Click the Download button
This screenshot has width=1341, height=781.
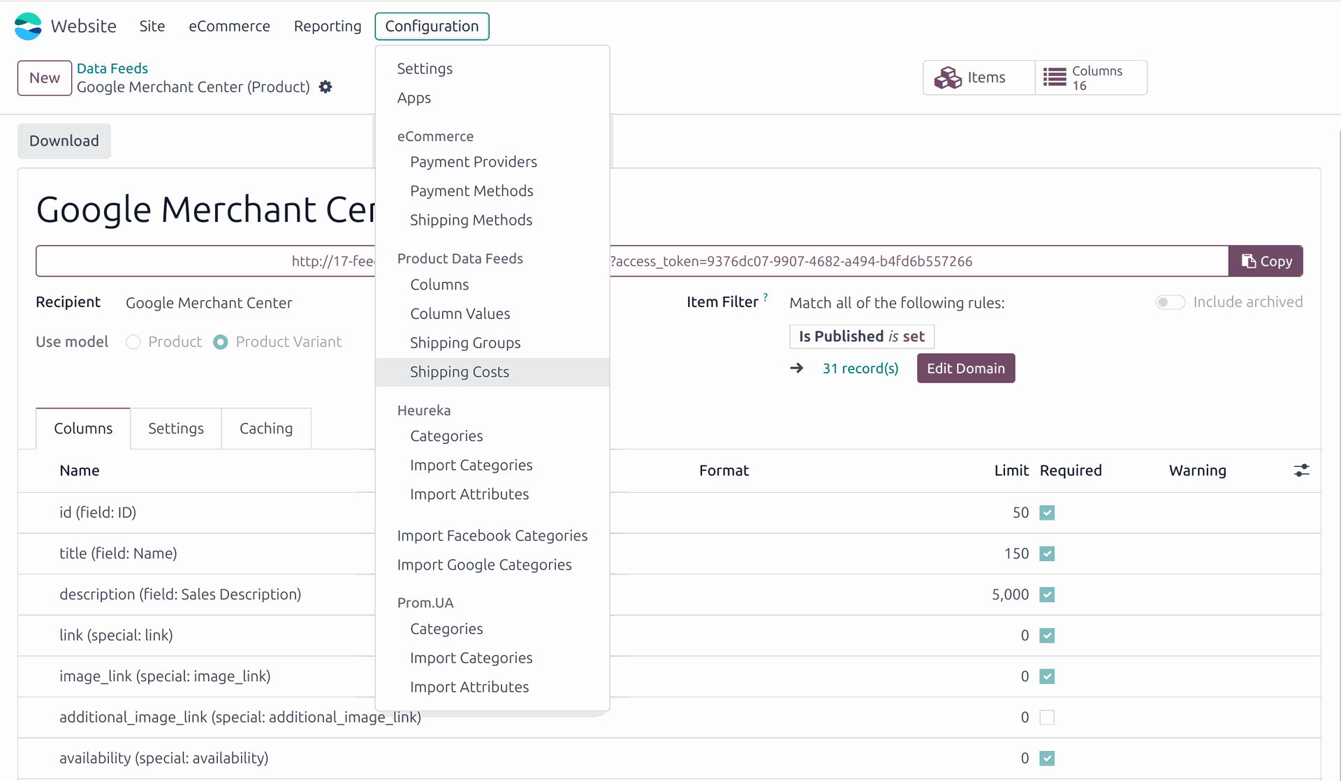pyautogui.click(x=64, y=141)
